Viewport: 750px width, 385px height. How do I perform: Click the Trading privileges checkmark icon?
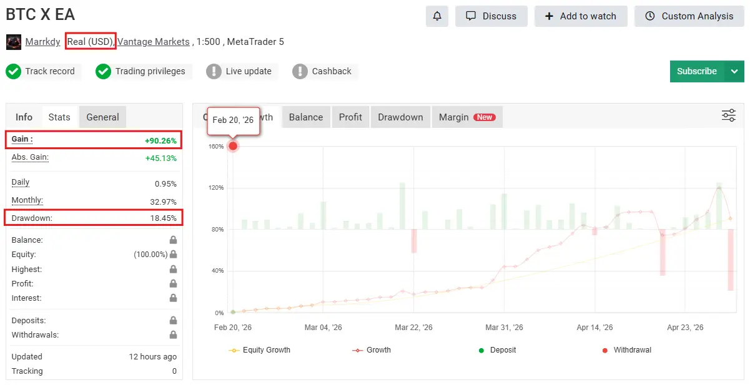(104, 71)
